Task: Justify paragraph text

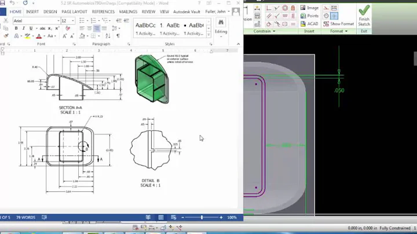Action: coord(104,28)
